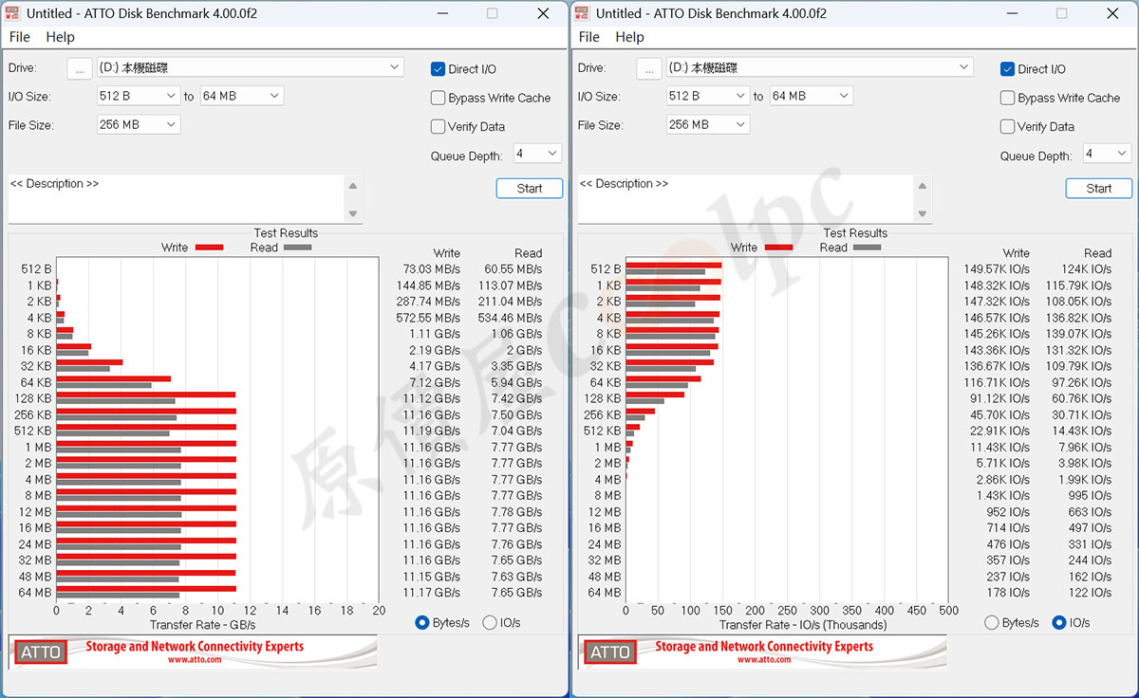Click the ATTO app icon in the right window title bar
1139x698 pixels.
(x=583, y=13)
